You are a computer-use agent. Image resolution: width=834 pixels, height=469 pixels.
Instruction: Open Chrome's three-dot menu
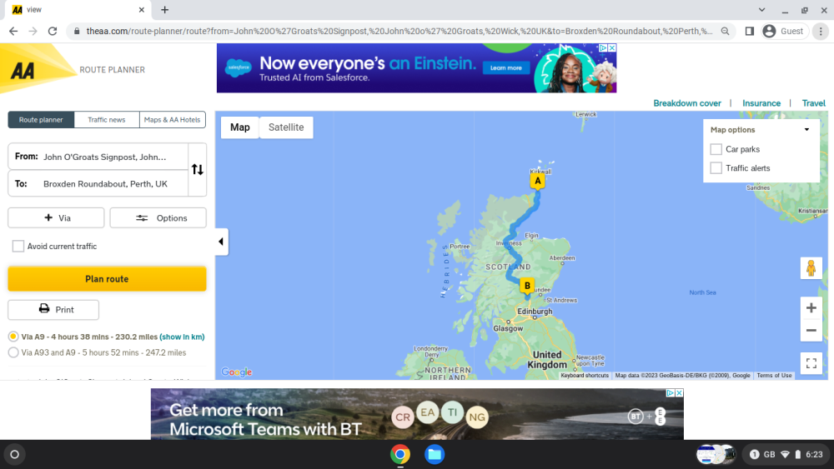[x=821, y=32]
